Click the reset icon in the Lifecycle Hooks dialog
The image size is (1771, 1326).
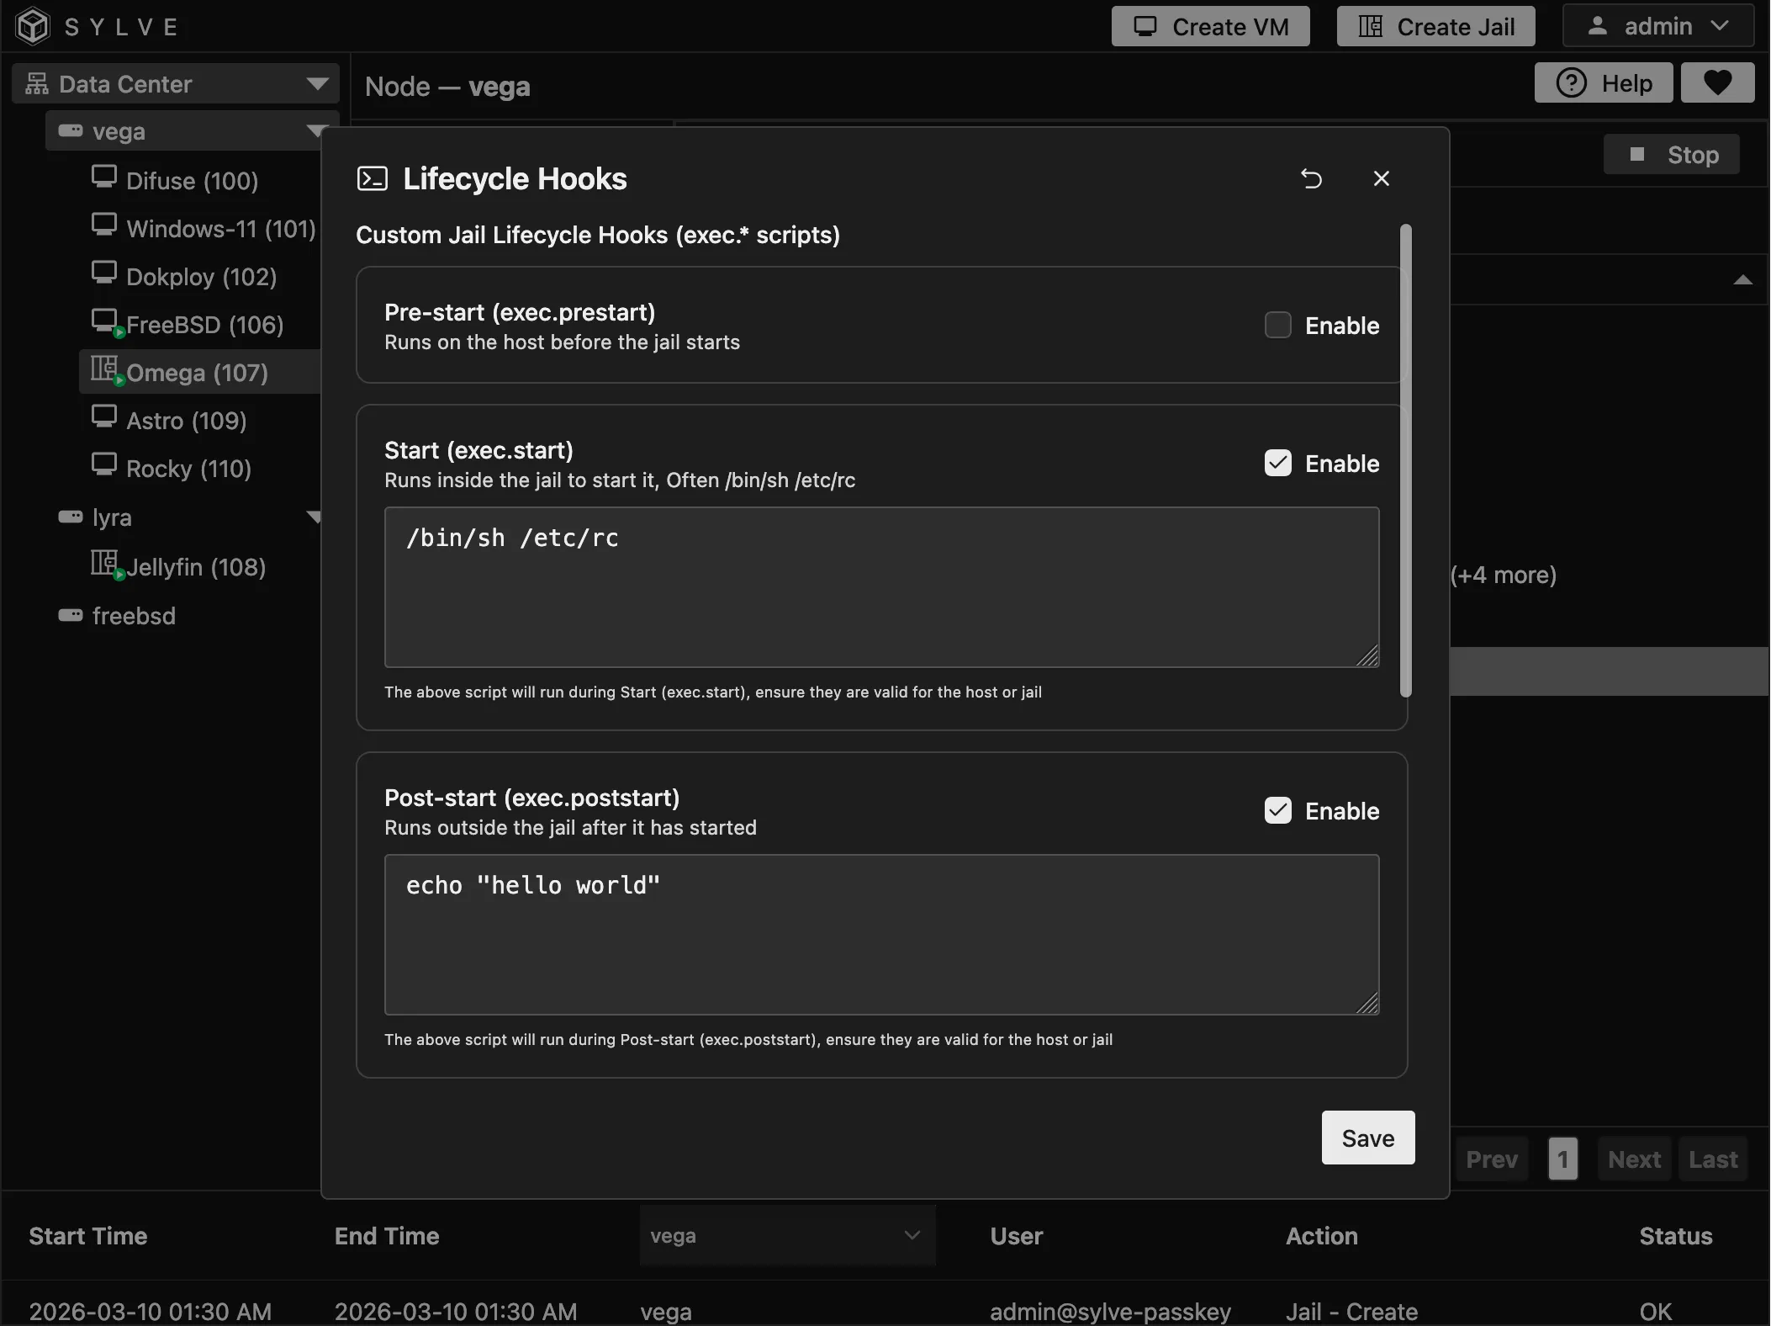pos(1311,178)
